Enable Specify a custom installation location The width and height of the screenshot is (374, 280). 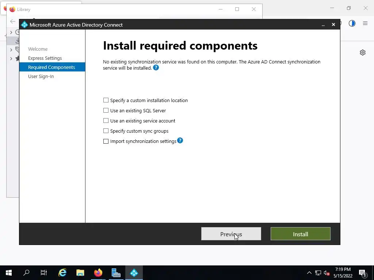[x=106, y=100]
